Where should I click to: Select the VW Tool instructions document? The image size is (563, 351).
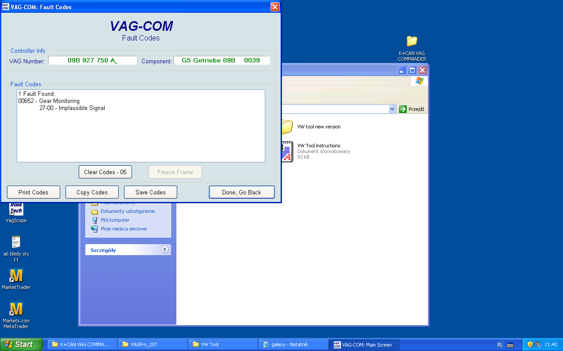click(x=315, y=151)
